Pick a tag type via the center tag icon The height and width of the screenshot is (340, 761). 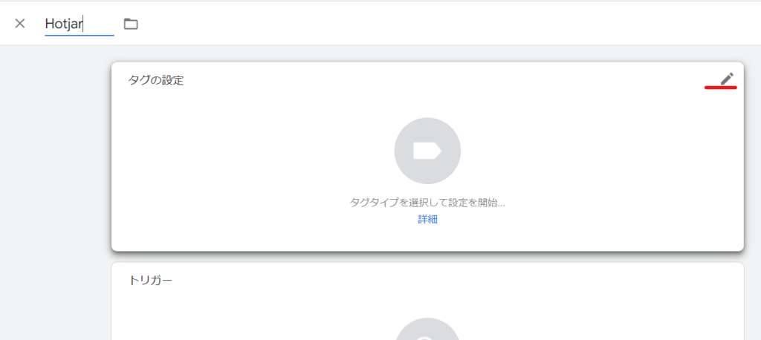point(427,151)
